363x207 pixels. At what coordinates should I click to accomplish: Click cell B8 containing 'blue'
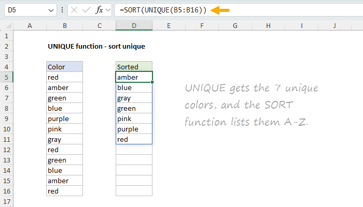point(65,108)
